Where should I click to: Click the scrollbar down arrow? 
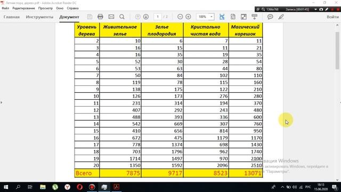[x=337, y=180]
